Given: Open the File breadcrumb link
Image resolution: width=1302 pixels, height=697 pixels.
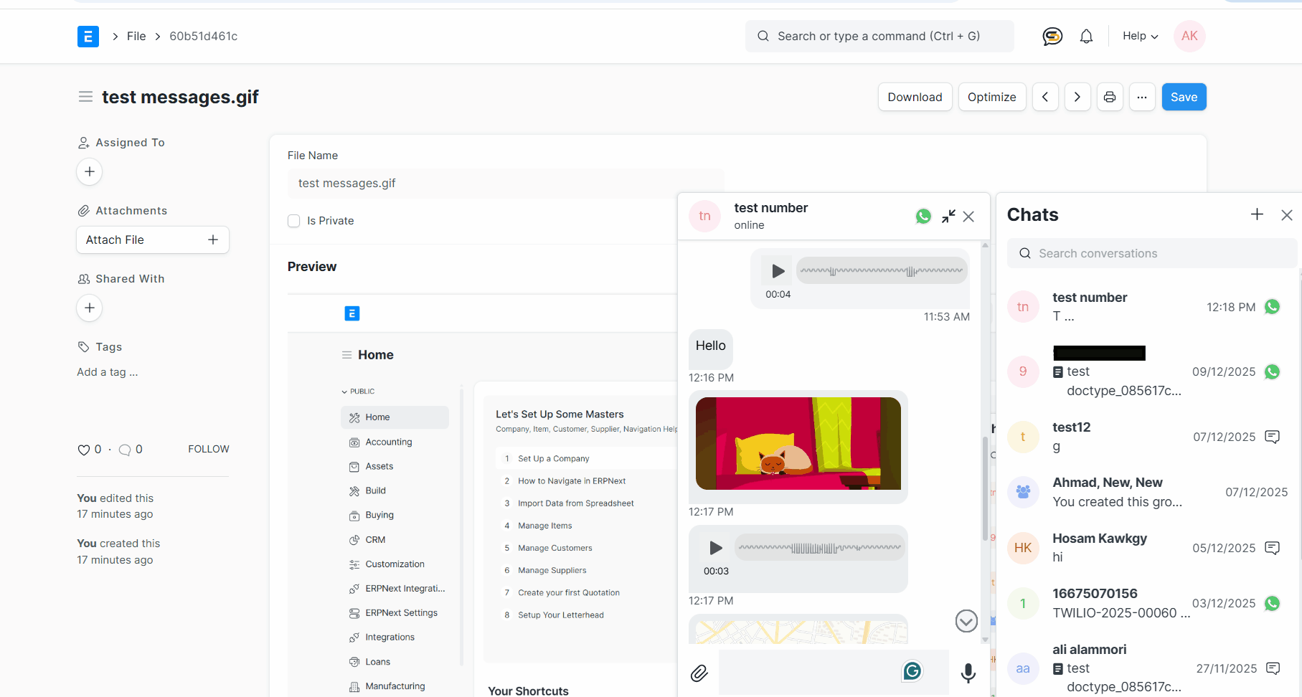Looking at the screenshot, I should 136,36.
